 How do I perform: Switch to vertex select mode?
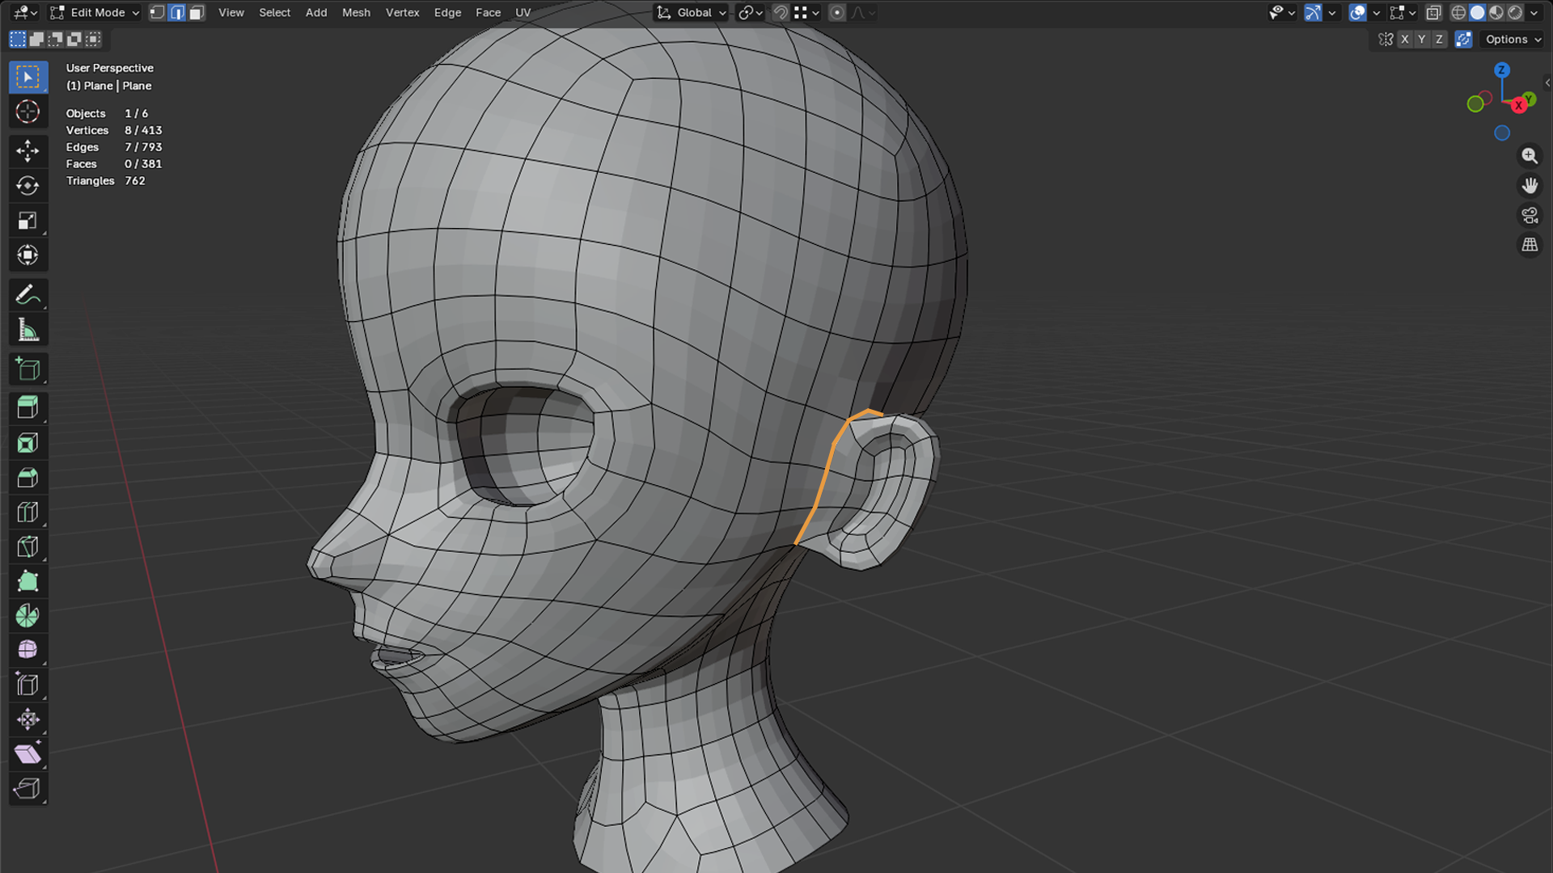pos(158,12)
